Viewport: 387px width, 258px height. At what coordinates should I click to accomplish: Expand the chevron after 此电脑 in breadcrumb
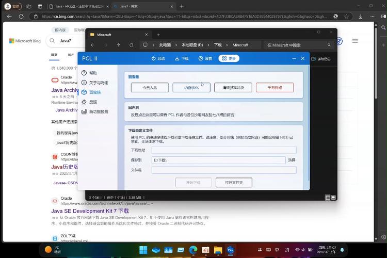click(176, 45)
